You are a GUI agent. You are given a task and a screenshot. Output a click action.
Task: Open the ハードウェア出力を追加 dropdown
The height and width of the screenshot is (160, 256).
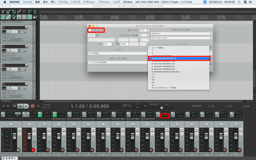pos(118,62)
